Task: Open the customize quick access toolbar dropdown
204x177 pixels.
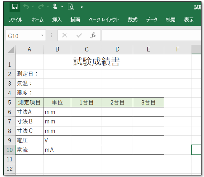Action: tap(82, 7)
